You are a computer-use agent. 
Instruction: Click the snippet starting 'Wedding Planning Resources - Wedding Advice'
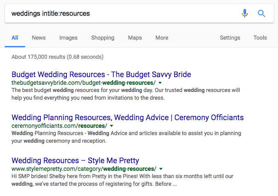(x=126, y=137)
